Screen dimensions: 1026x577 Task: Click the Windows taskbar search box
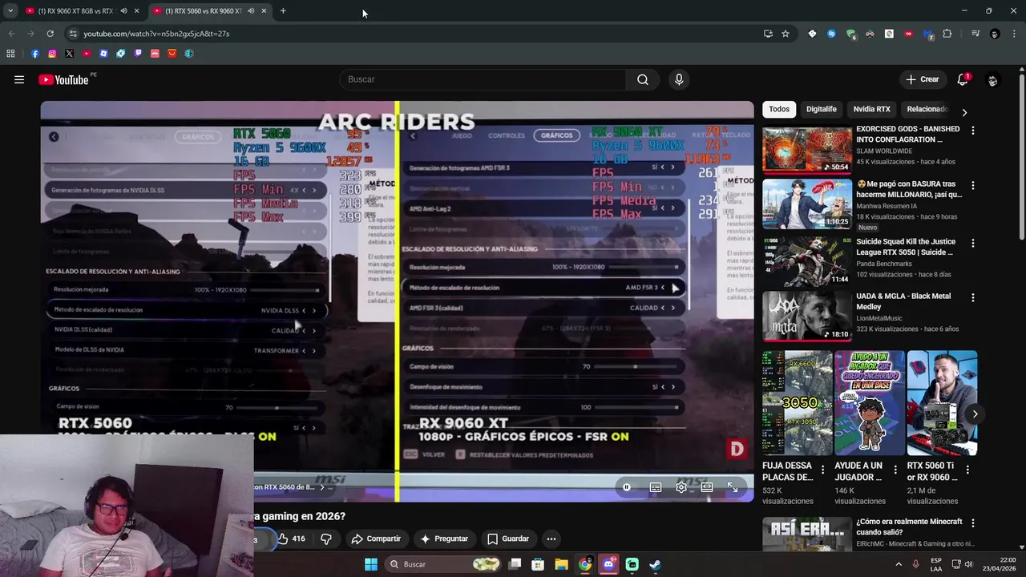[443, 564]
